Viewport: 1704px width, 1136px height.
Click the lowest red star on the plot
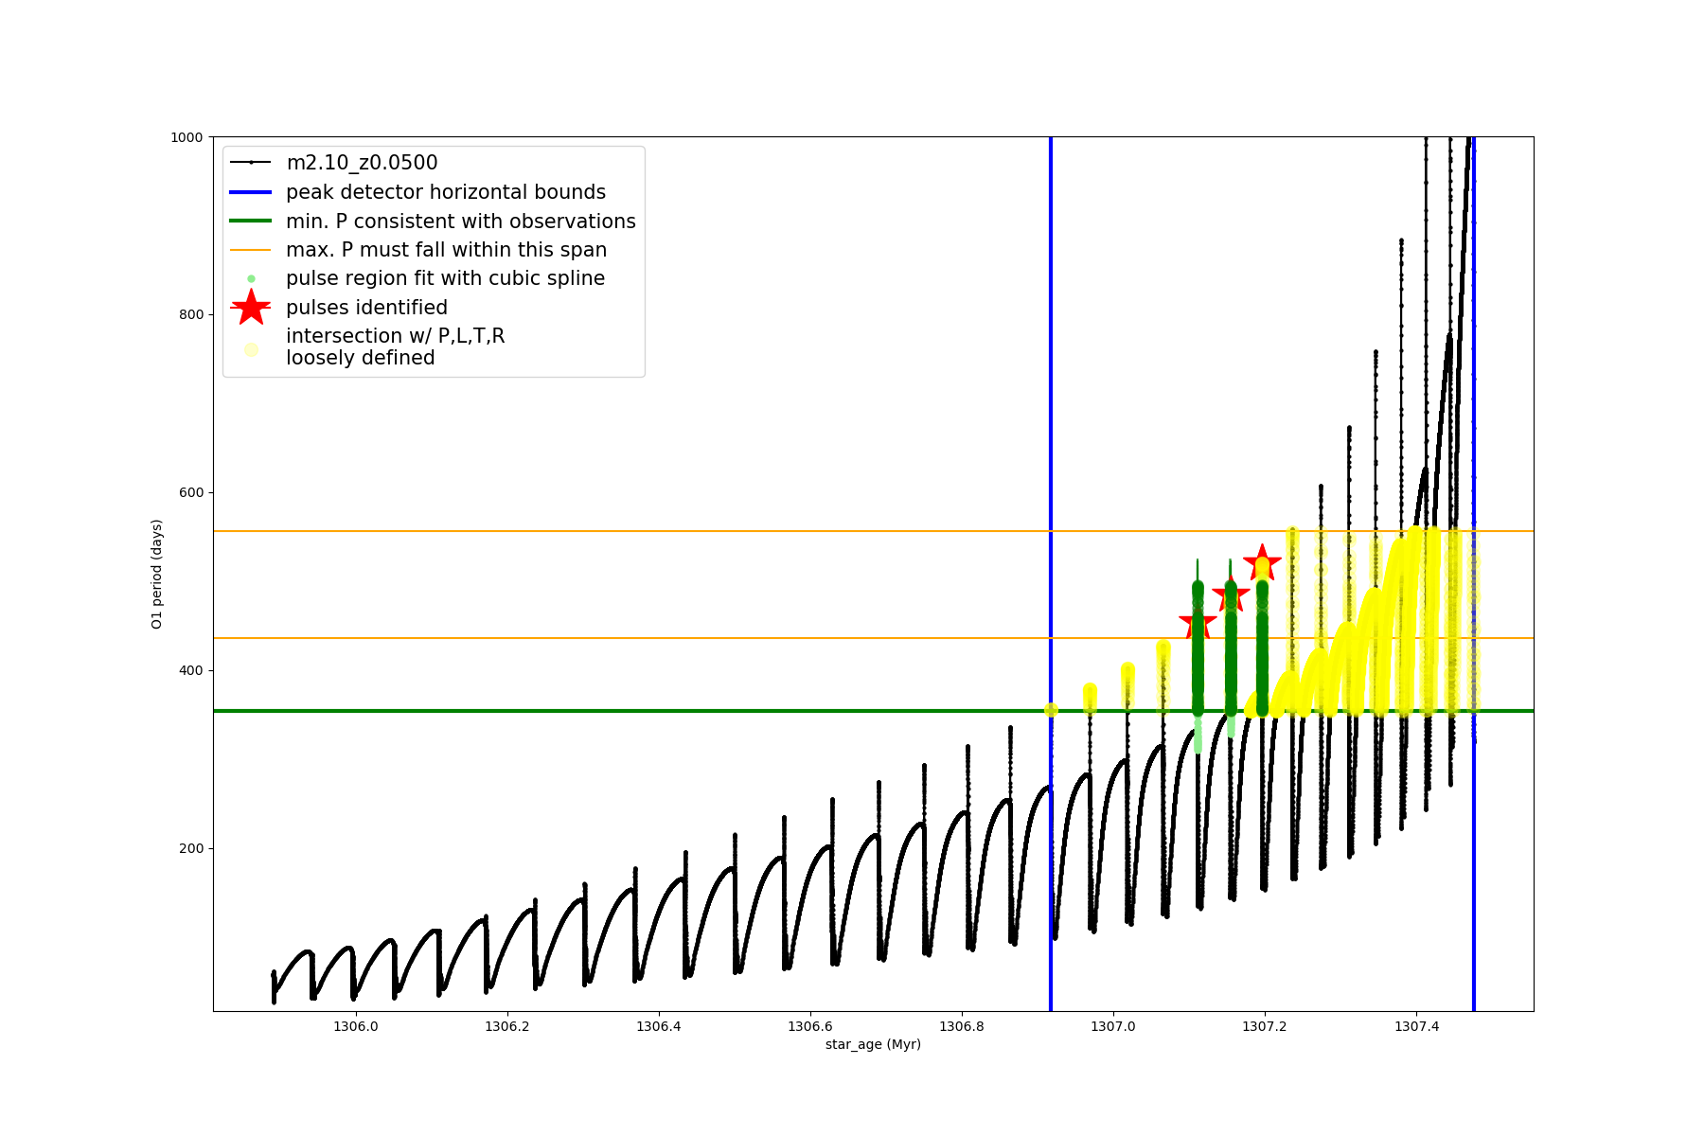pos(1198,625)
